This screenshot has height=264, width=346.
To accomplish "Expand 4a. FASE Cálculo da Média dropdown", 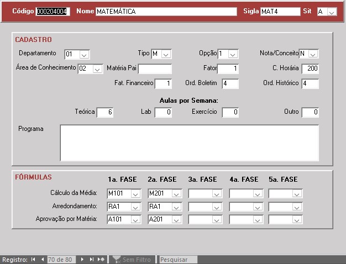I will 258,194.
